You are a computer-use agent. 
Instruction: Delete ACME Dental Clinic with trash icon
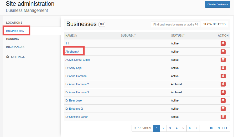pos(223,60)
